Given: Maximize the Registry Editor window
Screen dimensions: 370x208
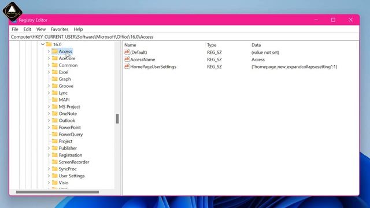Looking at the screenshot, I should 333,20.
